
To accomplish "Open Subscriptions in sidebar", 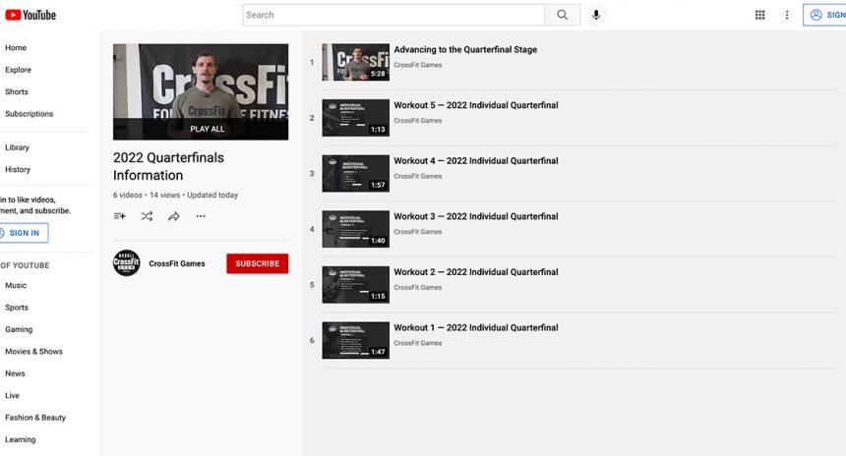I will (30, 114).
